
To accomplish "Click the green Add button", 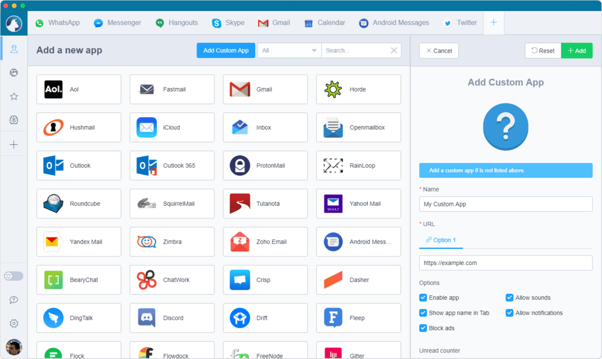I will [x=576, y=50].
